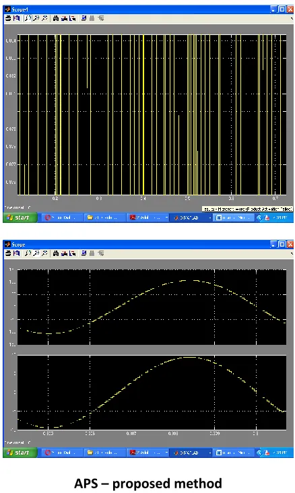Restore saved axes settings in lower Scope

click(x=72, y=253)
